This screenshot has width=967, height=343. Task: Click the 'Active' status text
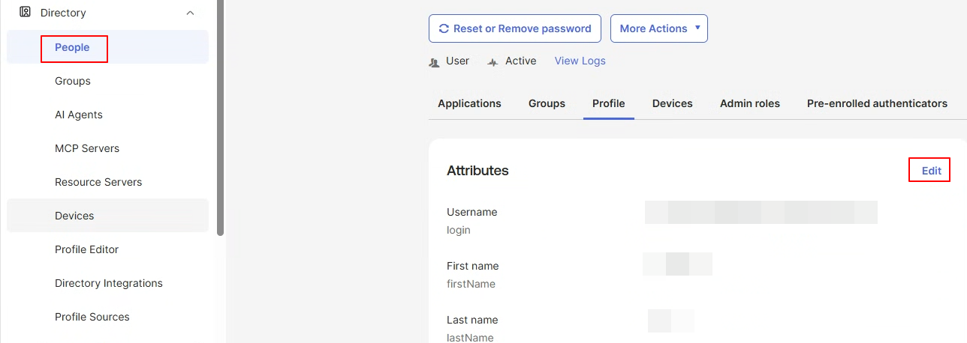pyautogui.click(x=521, y=61)
